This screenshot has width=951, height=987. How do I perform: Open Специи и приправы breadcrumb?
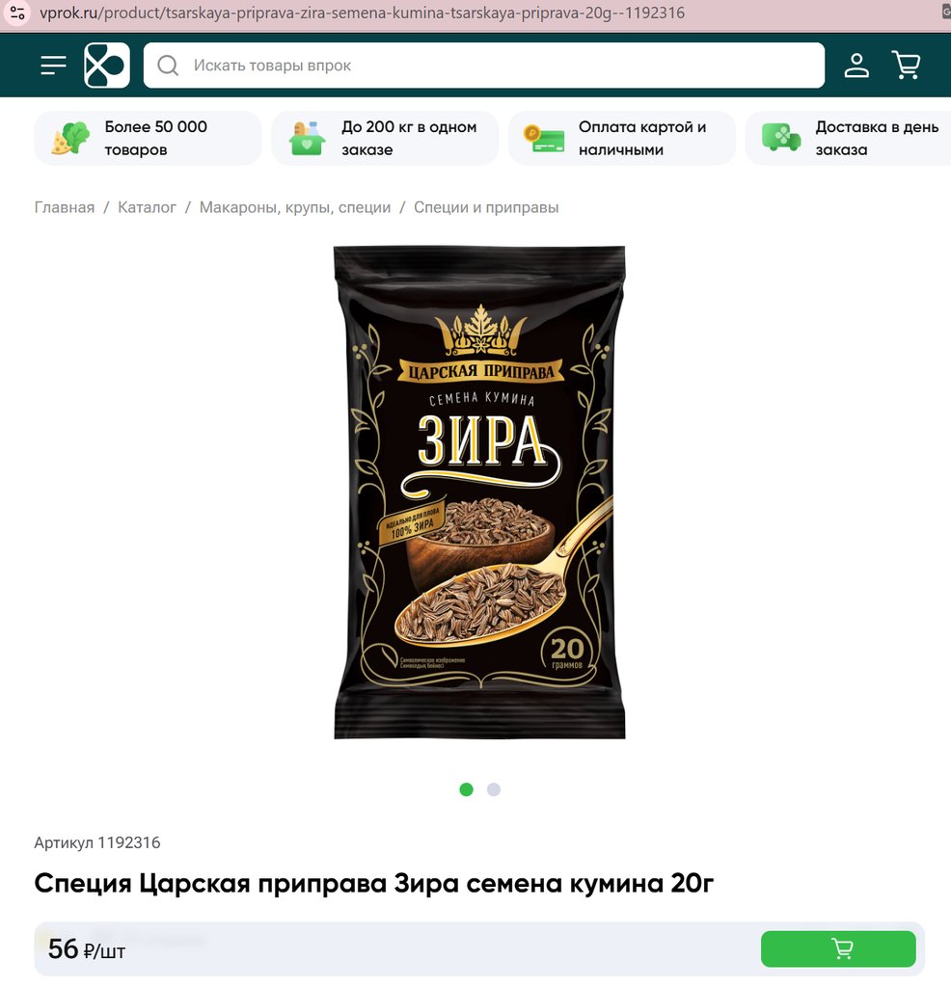click(x=486, y=207)
